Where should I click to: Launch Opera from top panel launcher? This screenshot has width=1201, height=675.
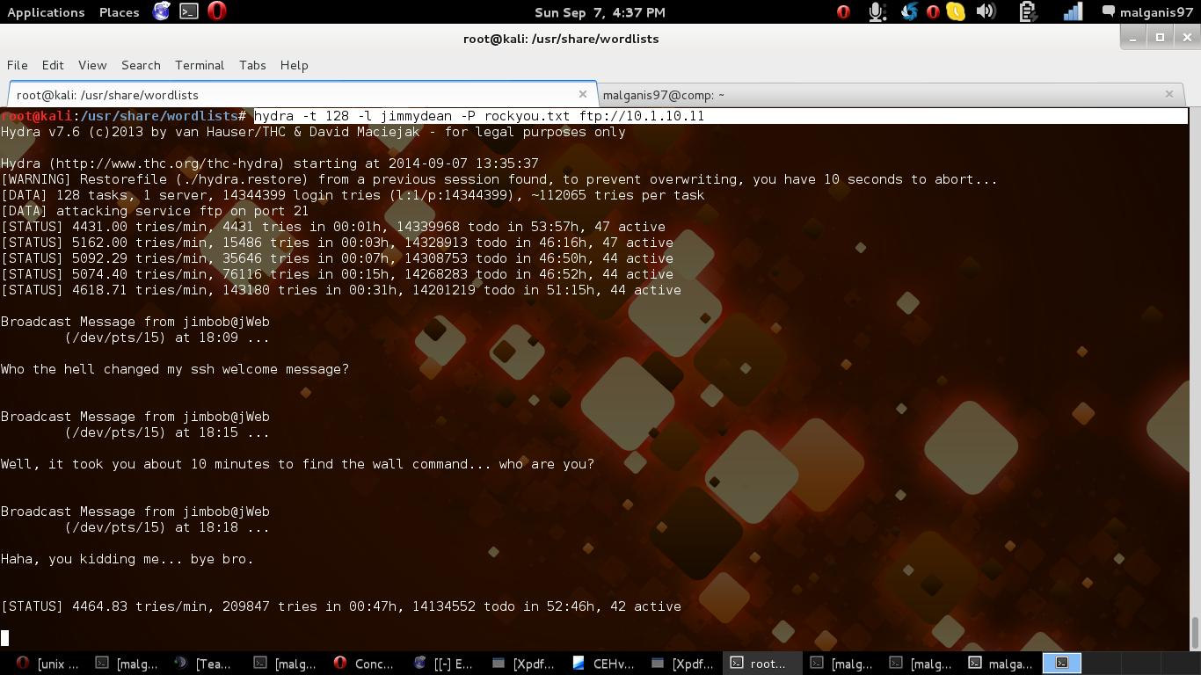click(x=216, y=11)
